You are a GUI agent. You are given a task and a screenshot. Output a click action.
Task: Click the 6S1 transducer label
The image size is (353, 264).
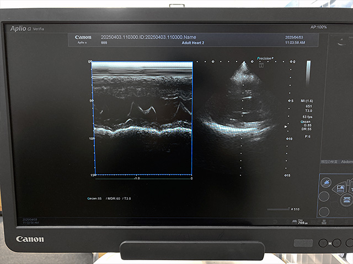pyautogui.click(x=309, y=106)
